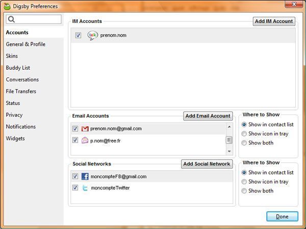Image resolution: width=306 pixels, height=229 pixels.
Task: Click the Digsby logo in the title bar
Action: coord(7,6)
